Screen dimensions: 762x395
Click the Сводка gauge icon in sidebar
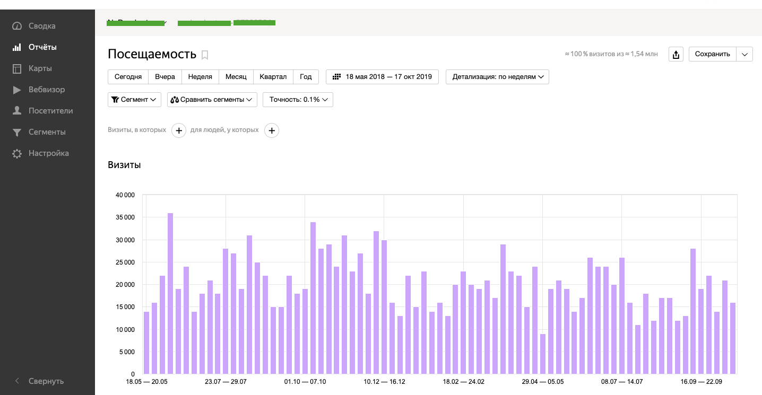tap(17, 26)
